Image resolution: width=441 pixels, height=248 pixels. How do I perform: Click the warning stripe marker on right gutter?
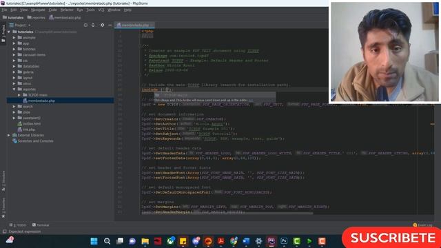(x=432, y=124)
